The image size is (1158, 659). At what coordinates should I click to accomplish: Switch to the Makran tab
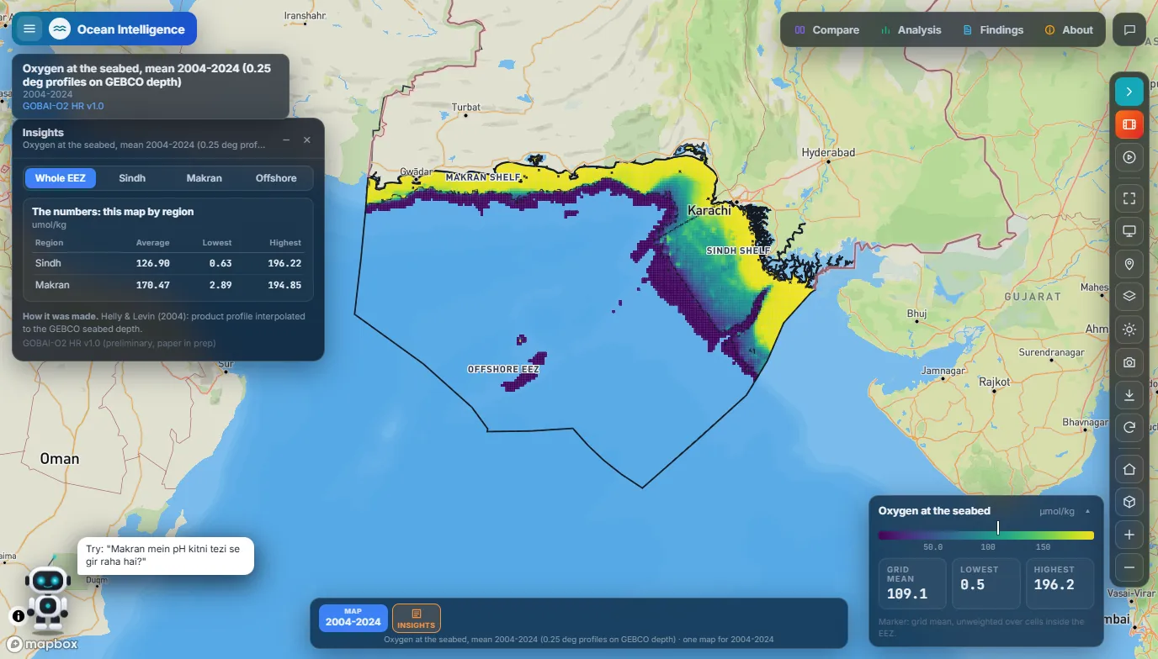click(x=205, y=178)
